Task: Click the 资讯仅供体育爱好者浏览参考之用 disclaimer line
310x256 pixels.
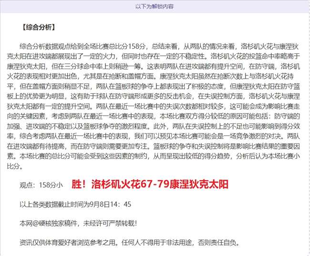Action: (130, 243)
